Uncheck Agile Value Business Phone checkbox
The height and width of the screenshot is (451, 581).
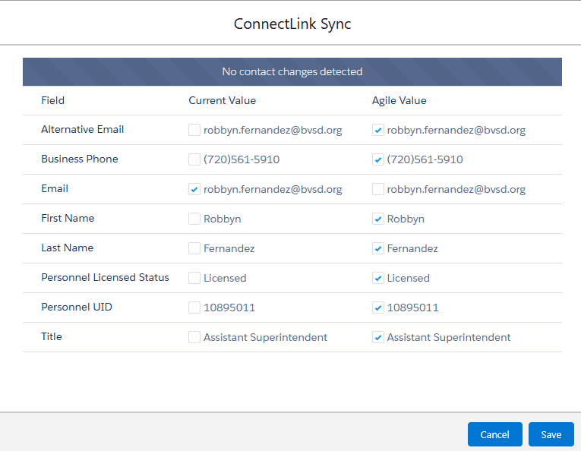(378, 159)
